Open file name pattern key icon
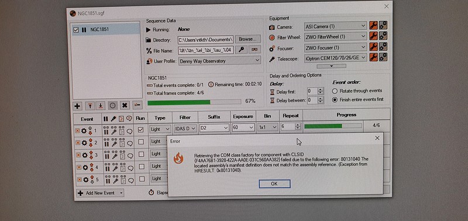Image resolution: width=468 pixels, height=221 pixels. 241,50
